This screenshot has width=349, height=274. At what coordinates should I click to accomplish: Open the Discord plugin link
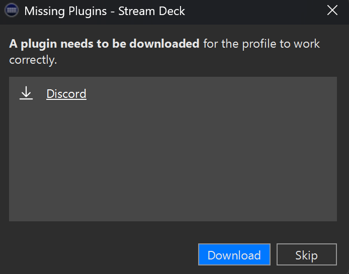(66, 94)
